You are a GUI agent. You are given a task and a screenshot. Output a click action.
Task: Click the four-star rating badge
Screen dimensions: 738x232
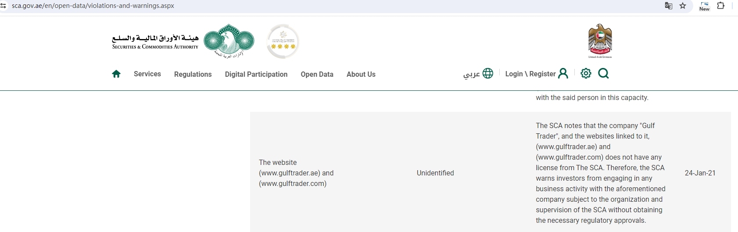click(x=283, y=42)
